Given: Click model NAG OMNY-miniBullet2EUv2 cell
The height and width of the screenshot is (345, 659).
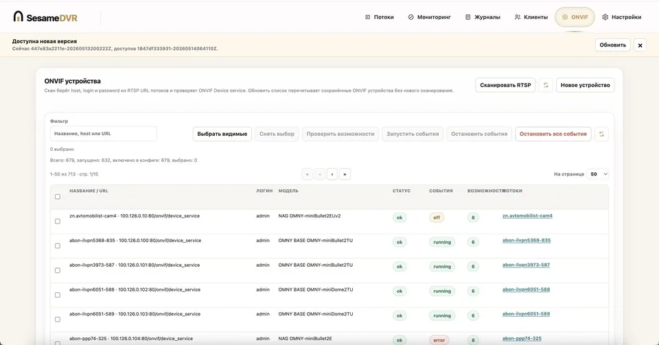Looking at the screenshot, I should [x=310, y=216].
